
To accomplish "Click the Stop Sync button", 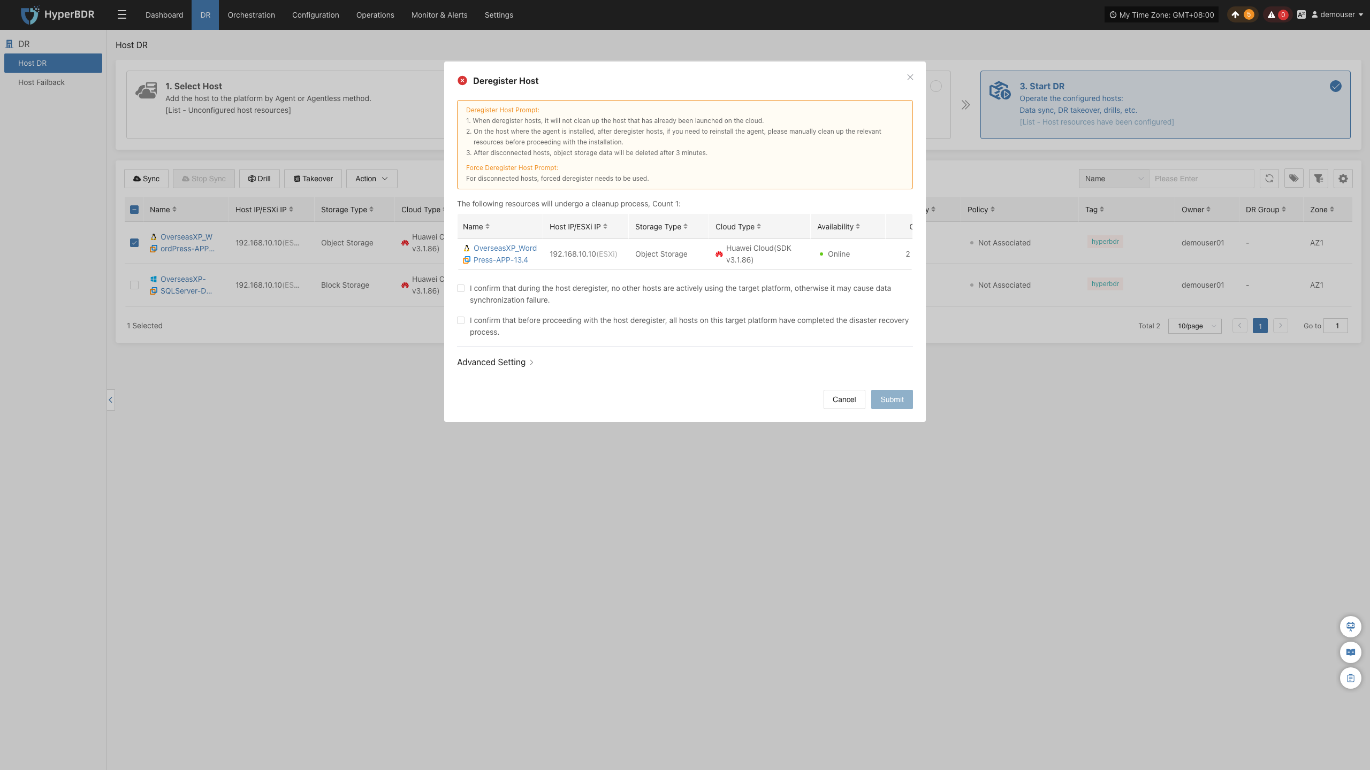I will [203, 179].
